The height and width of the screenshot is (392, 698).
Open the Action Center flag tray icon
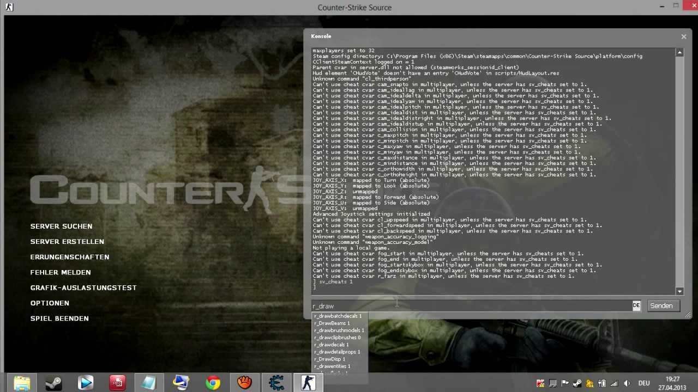(x=565, y=383)
